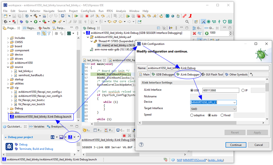The height and width of the screenshot is (165, 273).
Task: Select the IP radio button
Action: coord(243,90)
